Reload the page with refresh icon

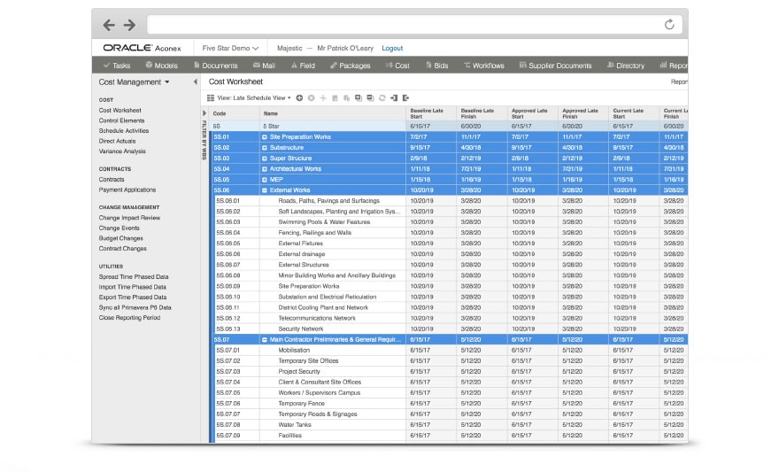click(669, 25)
